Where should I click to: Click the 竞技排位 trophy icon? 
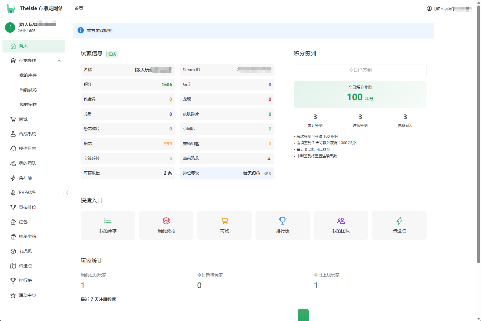click(13, 207)
